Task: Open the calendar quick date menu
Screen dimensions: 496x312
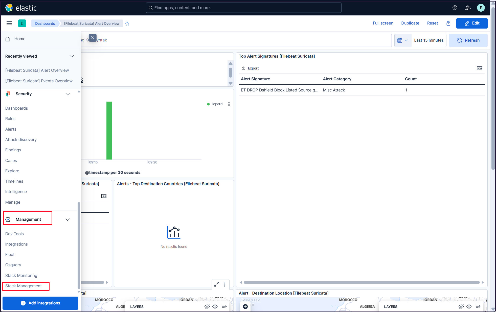Action: click(x=403, y=40)
